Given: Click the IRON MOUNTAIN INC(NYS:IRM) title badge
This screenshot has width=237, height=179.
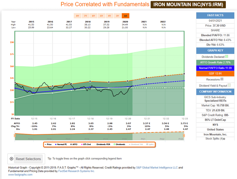Looking at the screenshot, I should point(188,4).
